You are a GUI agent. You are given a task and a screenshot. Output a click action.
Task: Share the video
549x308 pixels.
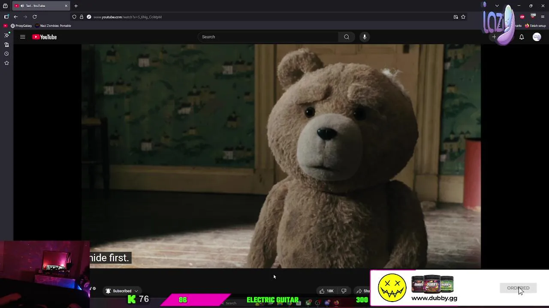(363, 291)
